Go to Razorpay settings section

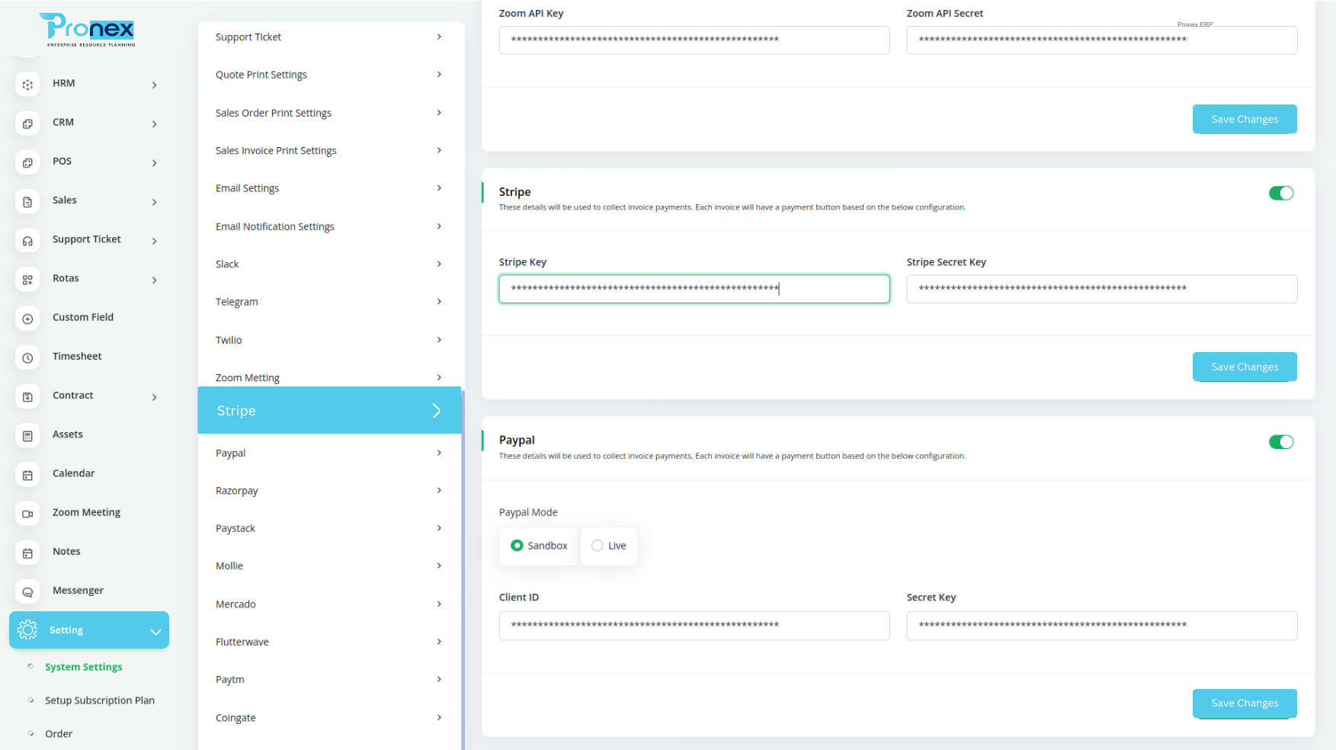click(x=329, y=490)
